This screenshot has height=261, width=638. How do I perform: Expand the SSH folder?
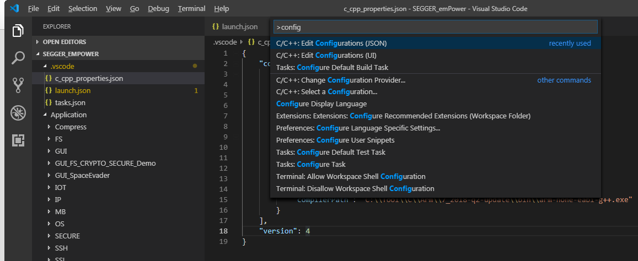pos(118,248)
